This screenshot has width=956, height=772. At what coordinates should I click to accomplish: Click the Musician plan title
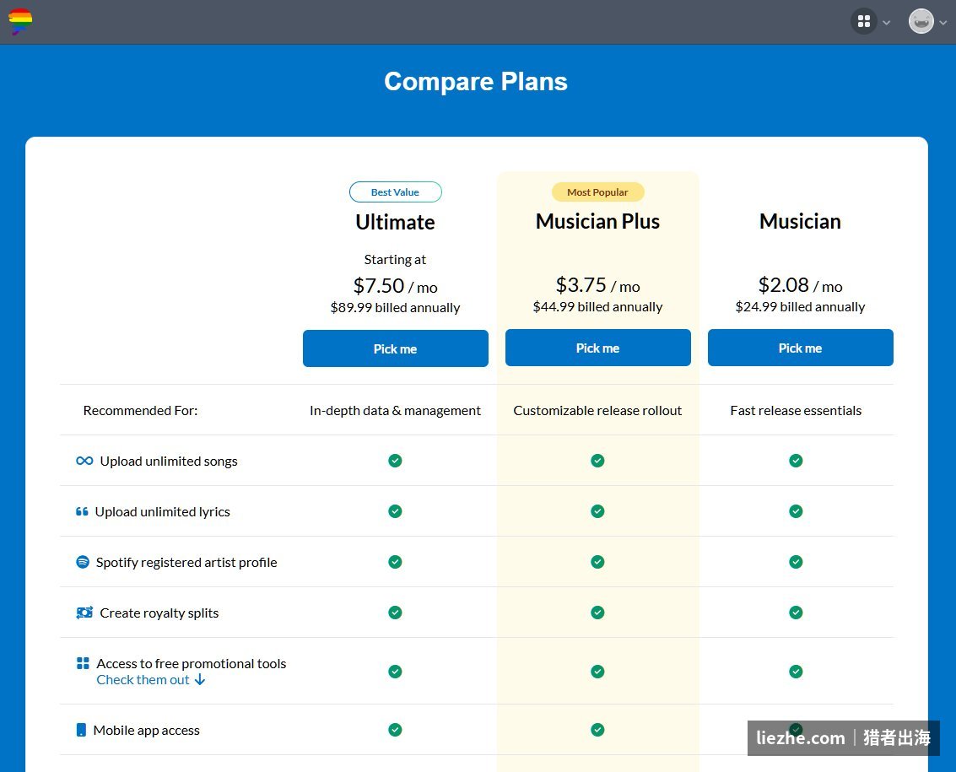(x=800, y=221)
